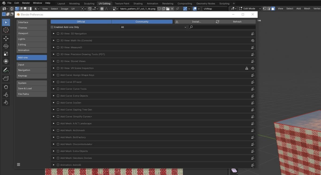Image resolution: width=321 pixels, height=175 pixels.
Task: Open the Save & Load preferences section
Action: [32, 89]
